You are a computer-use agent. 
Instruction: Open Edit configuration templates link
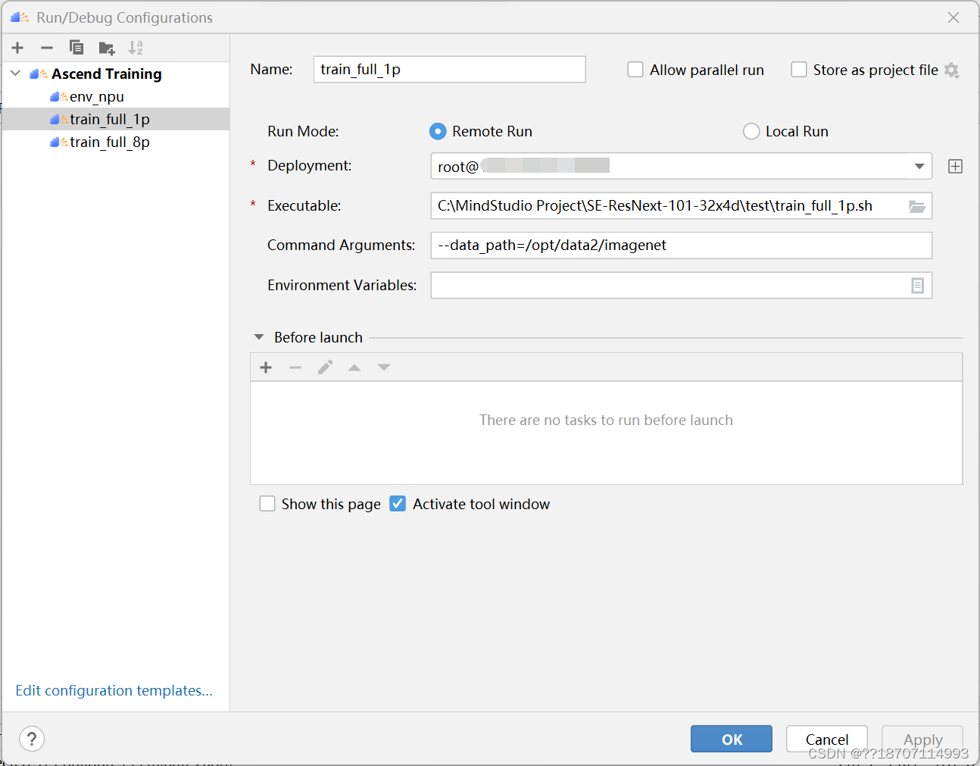point(114,690)
